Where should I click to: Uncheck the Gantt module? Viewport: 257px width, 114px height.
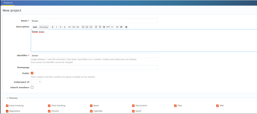pyautogui.click(x=133, y=111)
